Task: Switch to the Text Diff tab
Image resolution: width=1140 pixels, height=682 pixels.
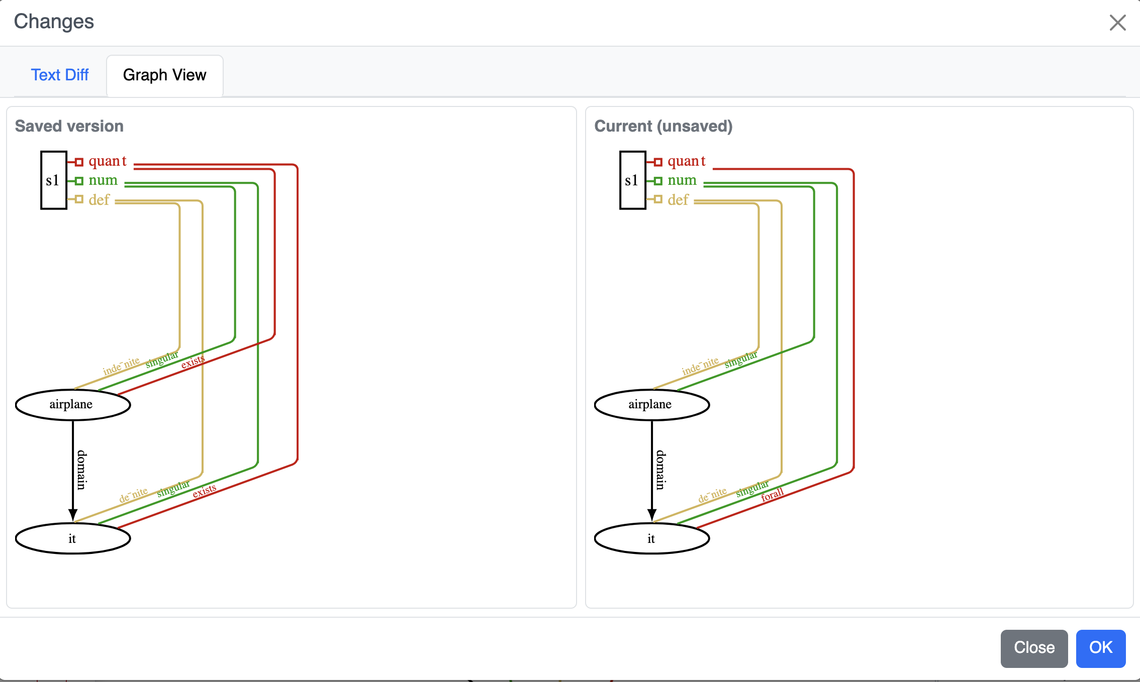Action: click(x=60, y=74)
